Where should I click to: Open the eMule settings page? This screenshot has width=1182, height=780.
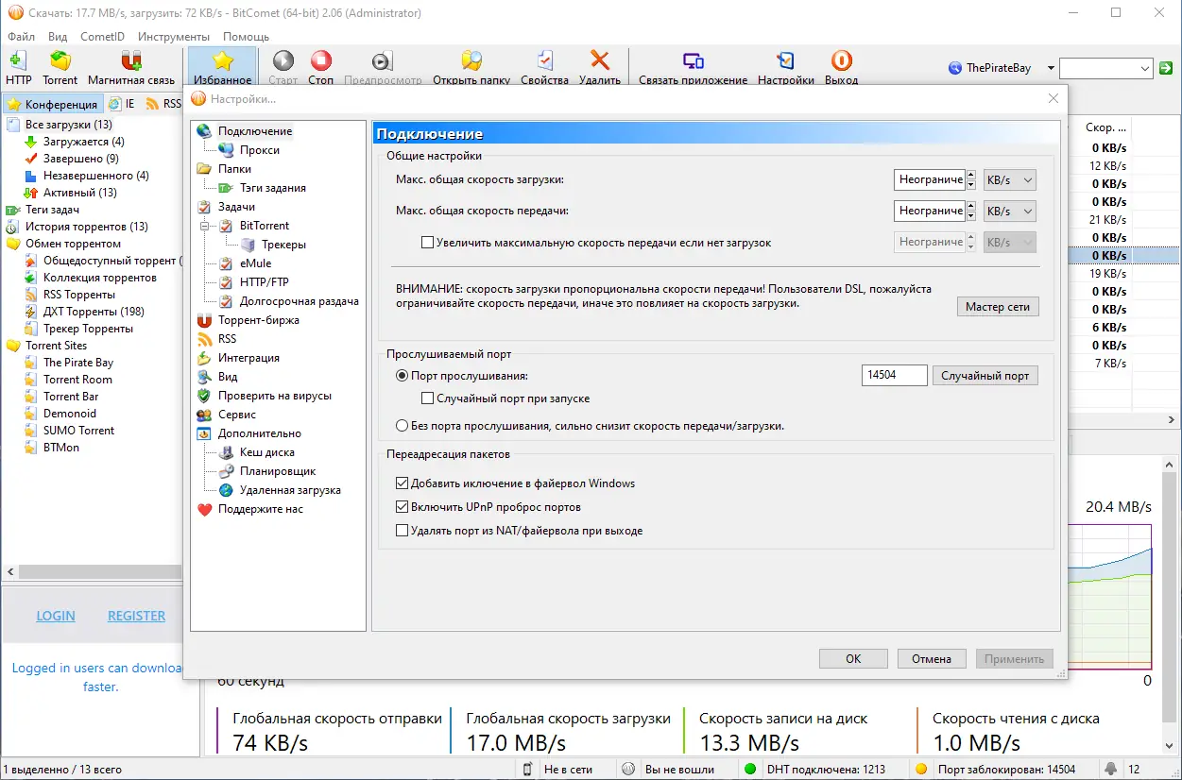255,263
